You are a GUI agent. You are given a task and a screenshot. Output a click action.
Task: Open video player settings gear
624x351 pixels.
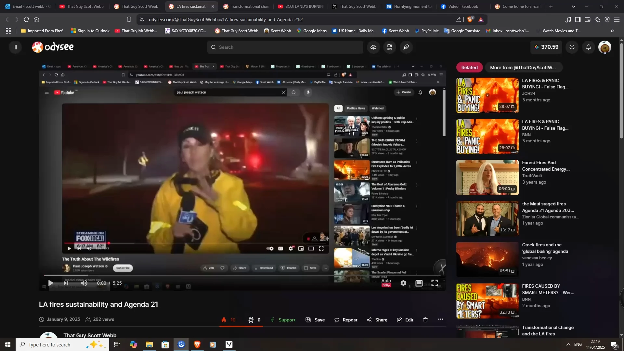[403, 283]
